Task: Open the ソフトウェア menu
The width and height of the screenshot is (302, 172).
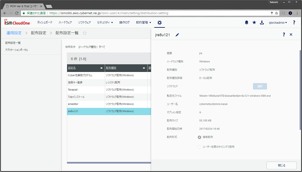Action: tap(84, 22)
